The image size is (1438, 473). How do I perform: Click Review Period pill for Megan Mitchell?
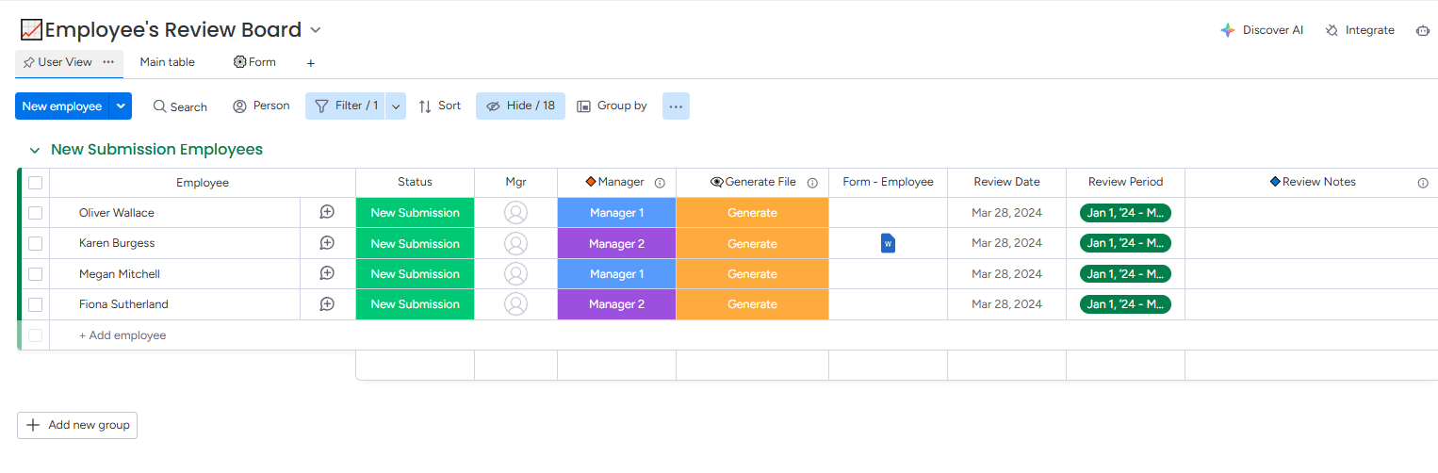click(1125, 274)
